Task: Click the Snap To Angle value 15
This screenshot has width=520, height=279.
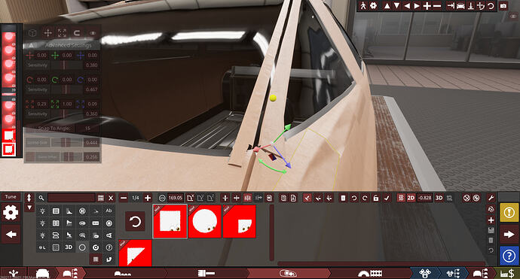Action: pos(87,128)
